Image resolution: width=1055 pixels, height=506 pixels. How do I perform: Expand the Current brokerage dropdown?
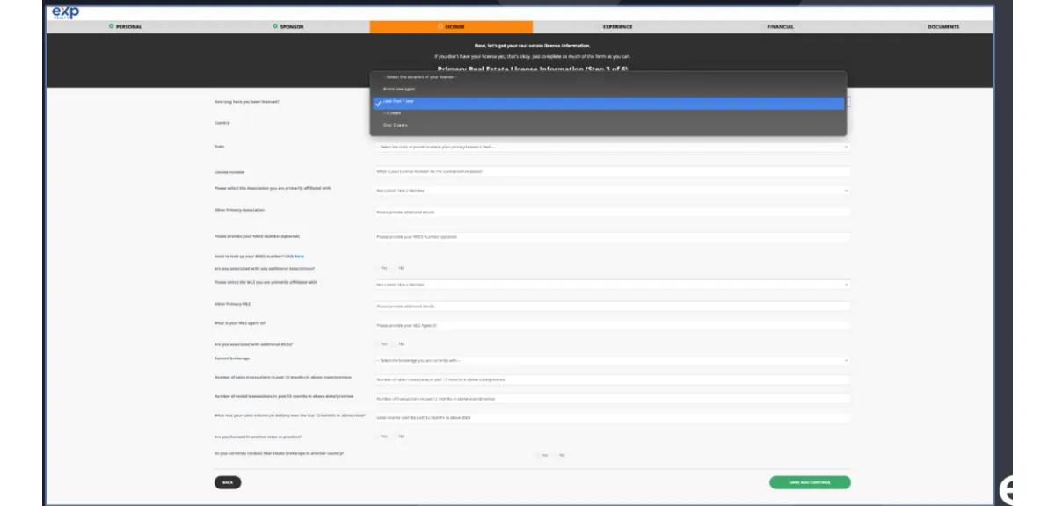pos(612,360)
